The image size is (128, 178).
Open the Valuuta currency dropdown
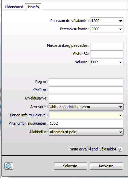coord(120,62)
